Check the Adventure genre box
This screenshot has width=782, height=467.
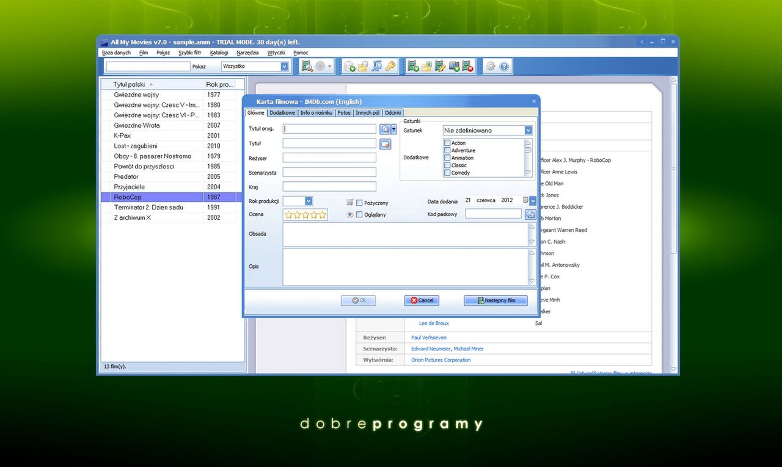pyautogui.click(x=447, y=150)
